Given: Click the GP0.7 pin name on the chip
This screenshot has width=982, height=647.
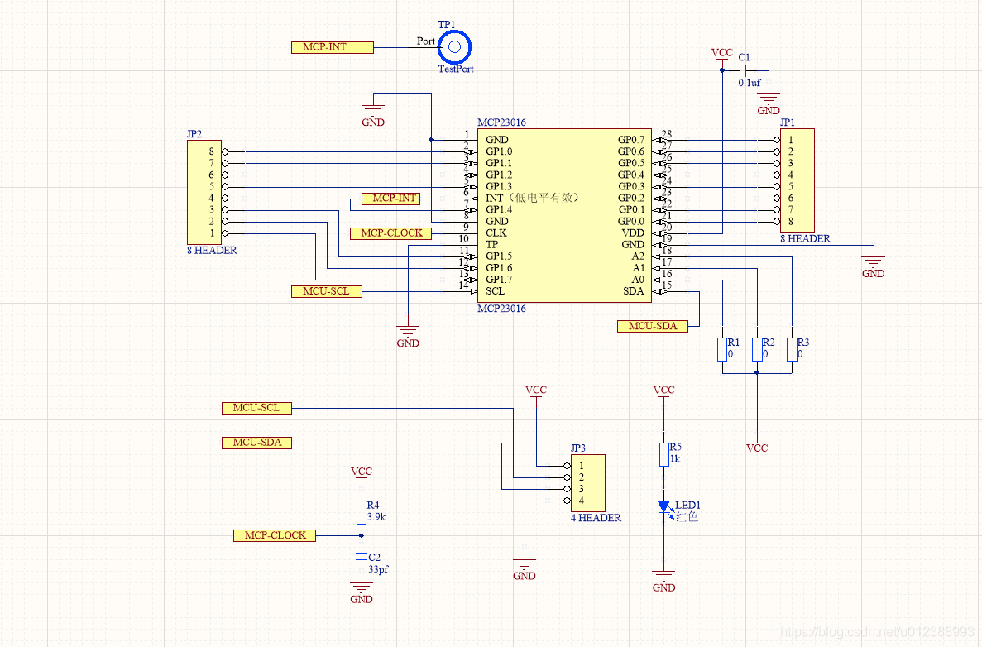Looking at the screenshot, I should [631, 141].
